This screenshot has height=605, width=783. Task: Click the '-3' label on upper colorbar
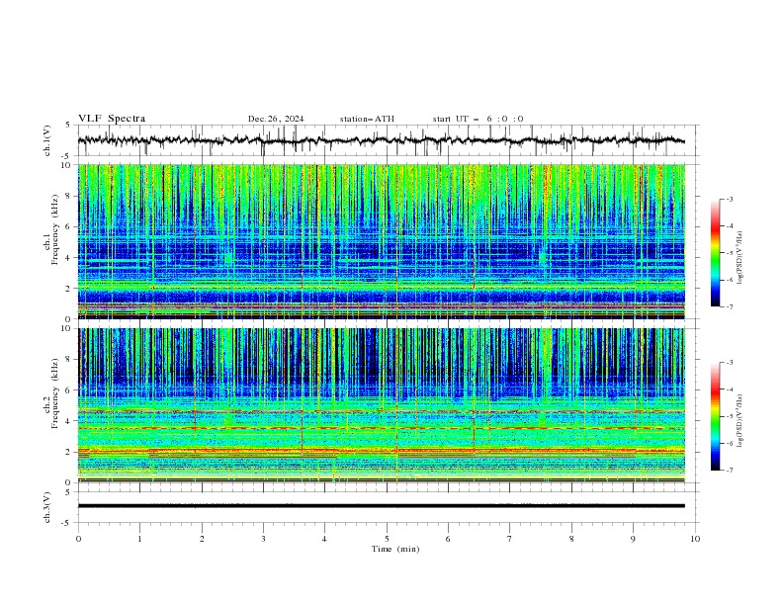[x=729, y=199]
